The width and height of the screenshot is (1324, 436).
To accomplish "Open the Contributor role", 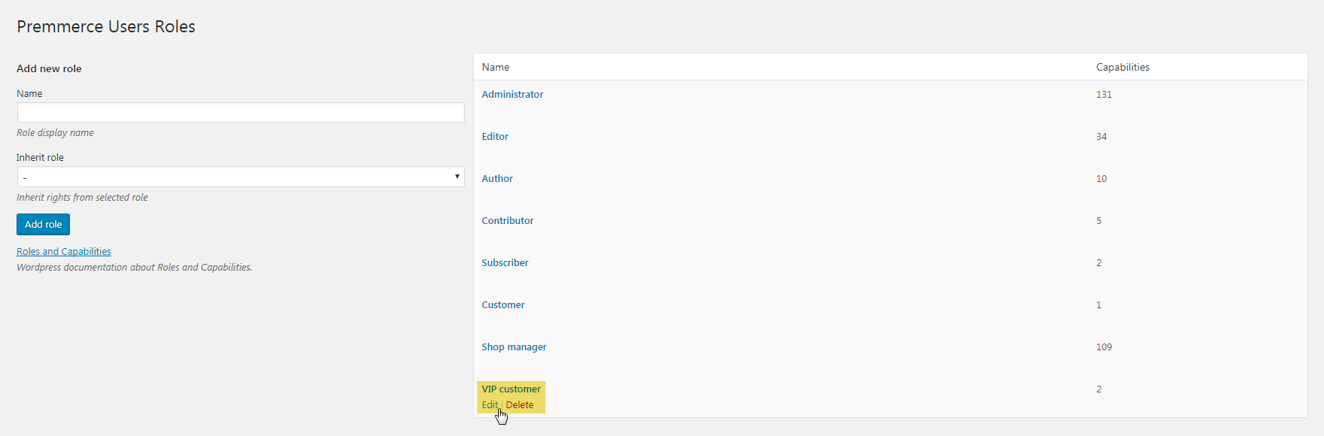I will coord(508,220).
